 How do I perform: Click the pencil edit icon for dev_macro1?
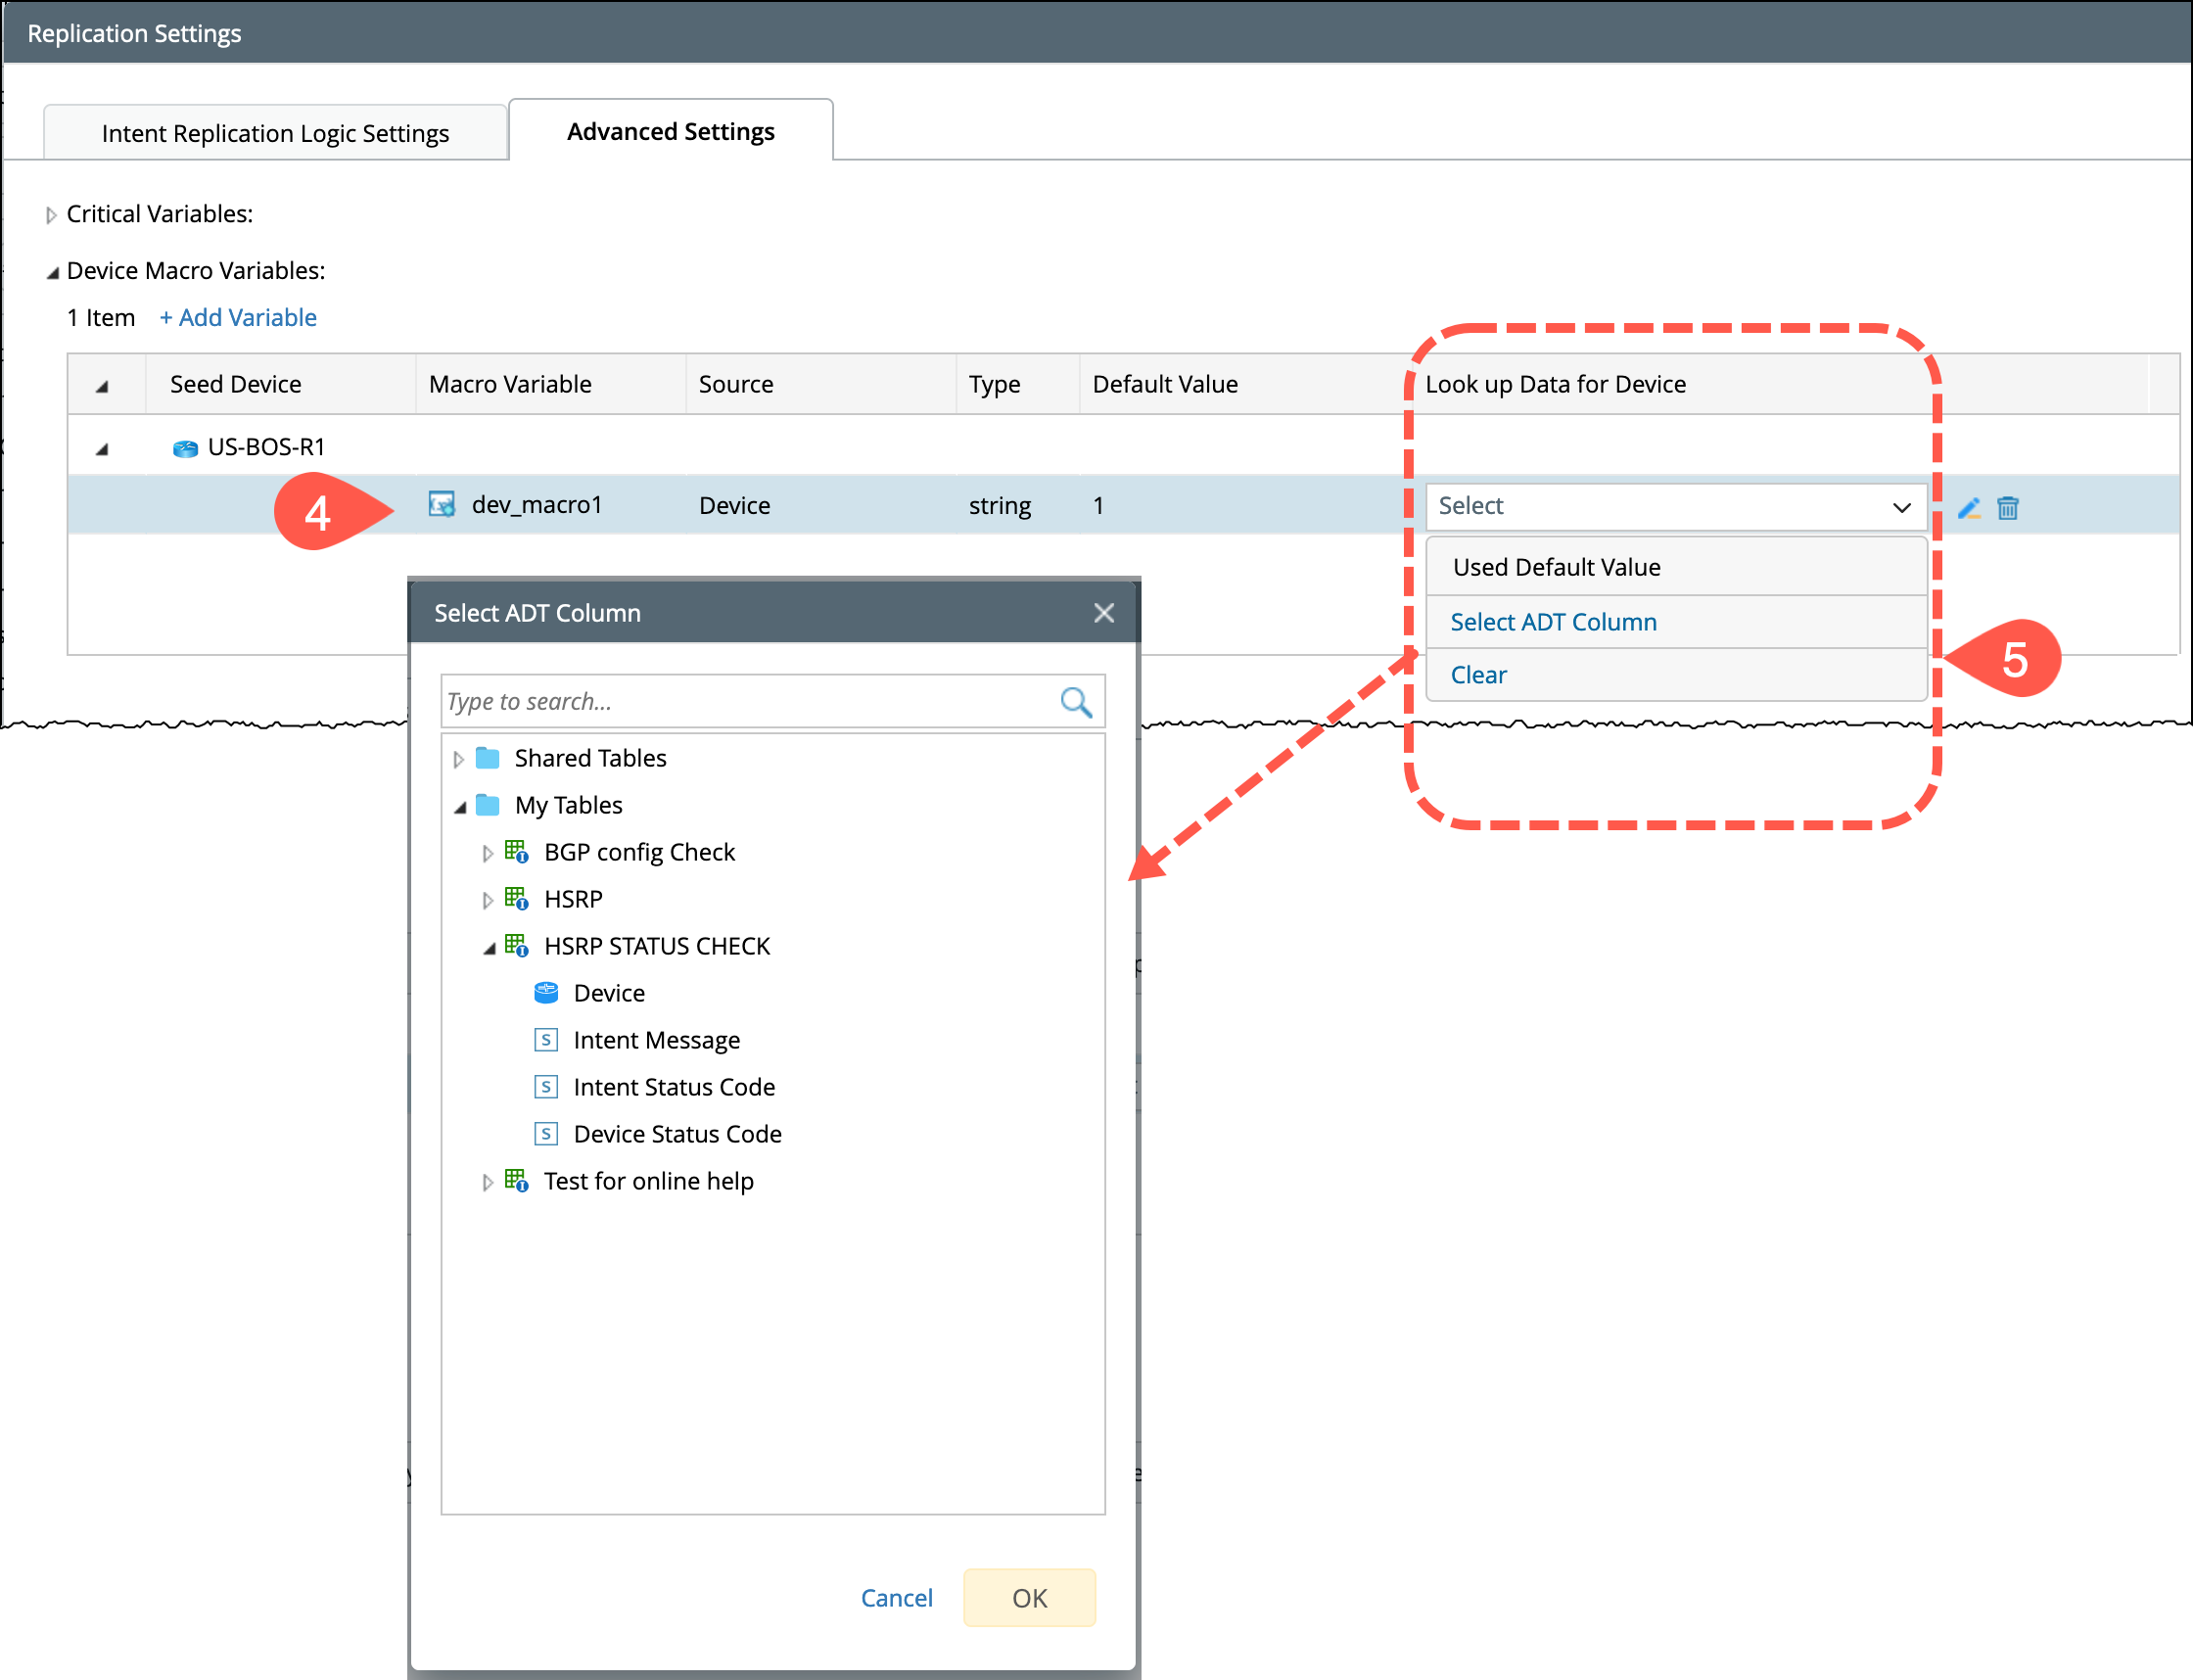coord(1968,508)
